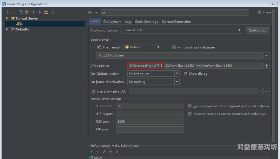This screenshot has width=280, height=159.
Task: Open Application server dropdown
Action: coord(239,30)
